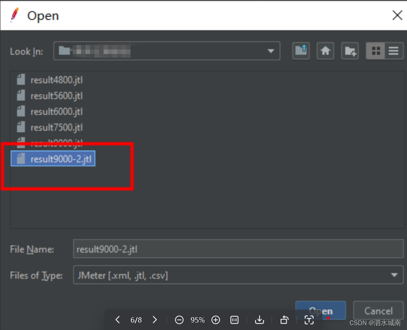Create a new folder with the new-folder icon
Screen dimensions: 407x330
click(350, 51)
